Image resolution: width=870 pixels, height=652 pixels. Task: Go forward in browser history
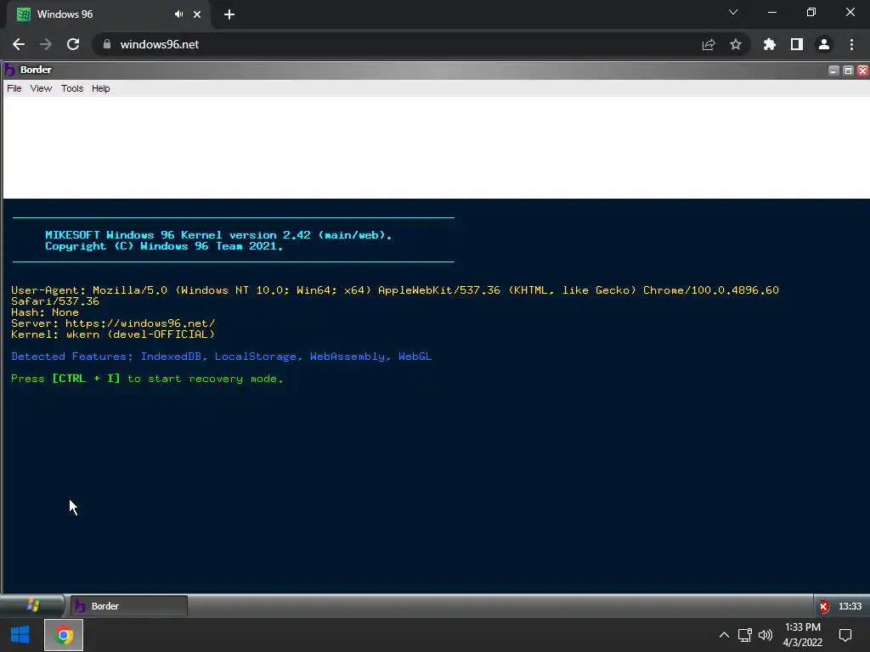point(46,44)
